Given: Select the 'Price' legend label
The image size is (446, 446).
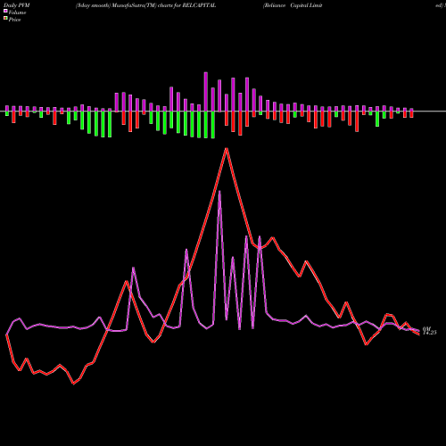Looking at the screenshot, I should [14, 20].
